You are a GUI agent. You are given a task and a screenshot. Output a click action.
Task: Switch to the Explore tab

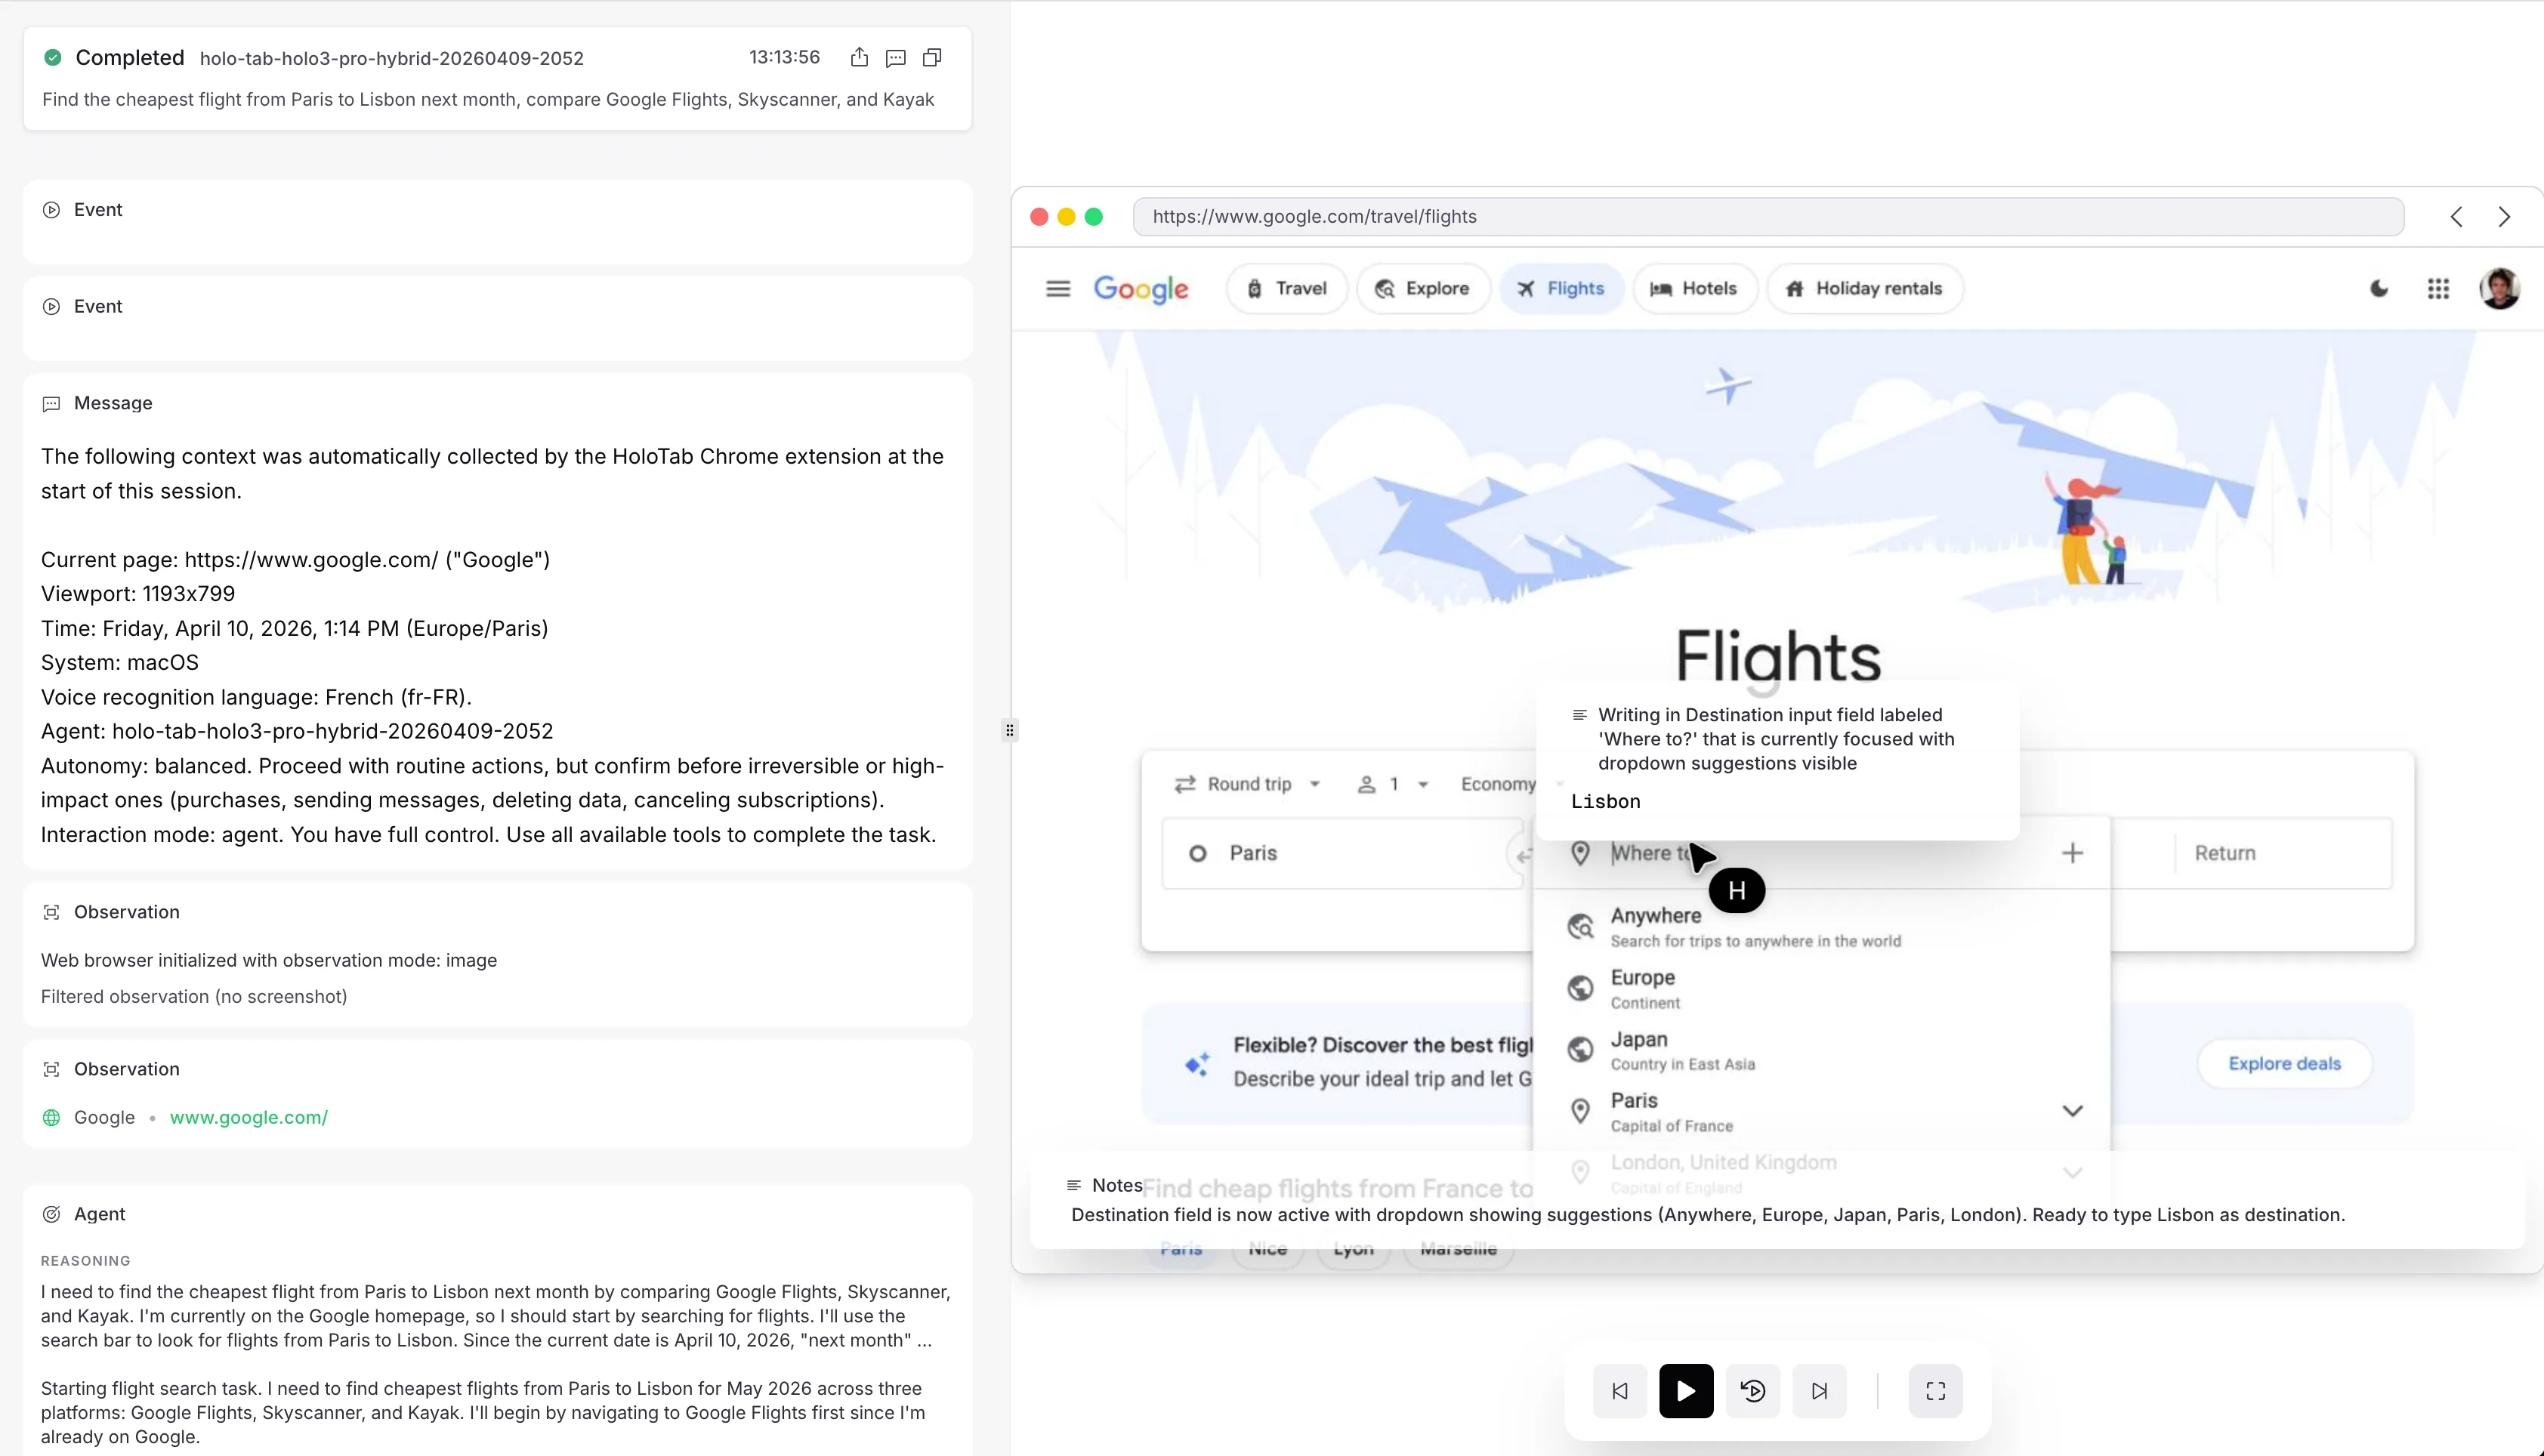[1423, 289]
